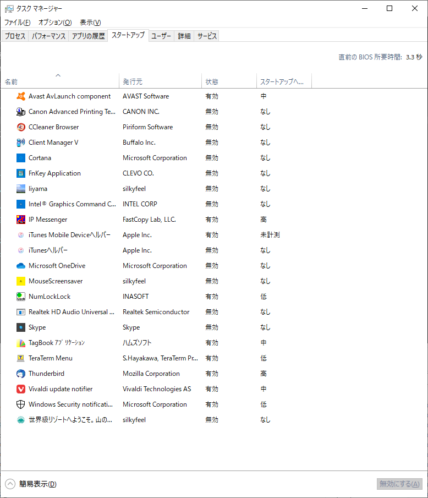The image size is (428, 498).
Task: Click the 高 impact value for Thunderbird
Action: click(264, 374)
